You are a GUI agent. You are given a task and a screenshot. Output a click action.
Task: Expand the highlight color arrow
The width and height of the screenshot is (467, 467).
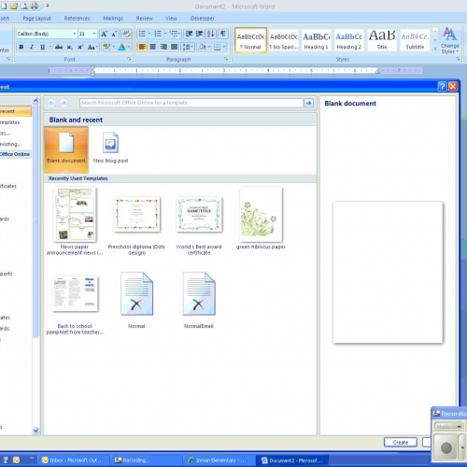click(114, 47)
